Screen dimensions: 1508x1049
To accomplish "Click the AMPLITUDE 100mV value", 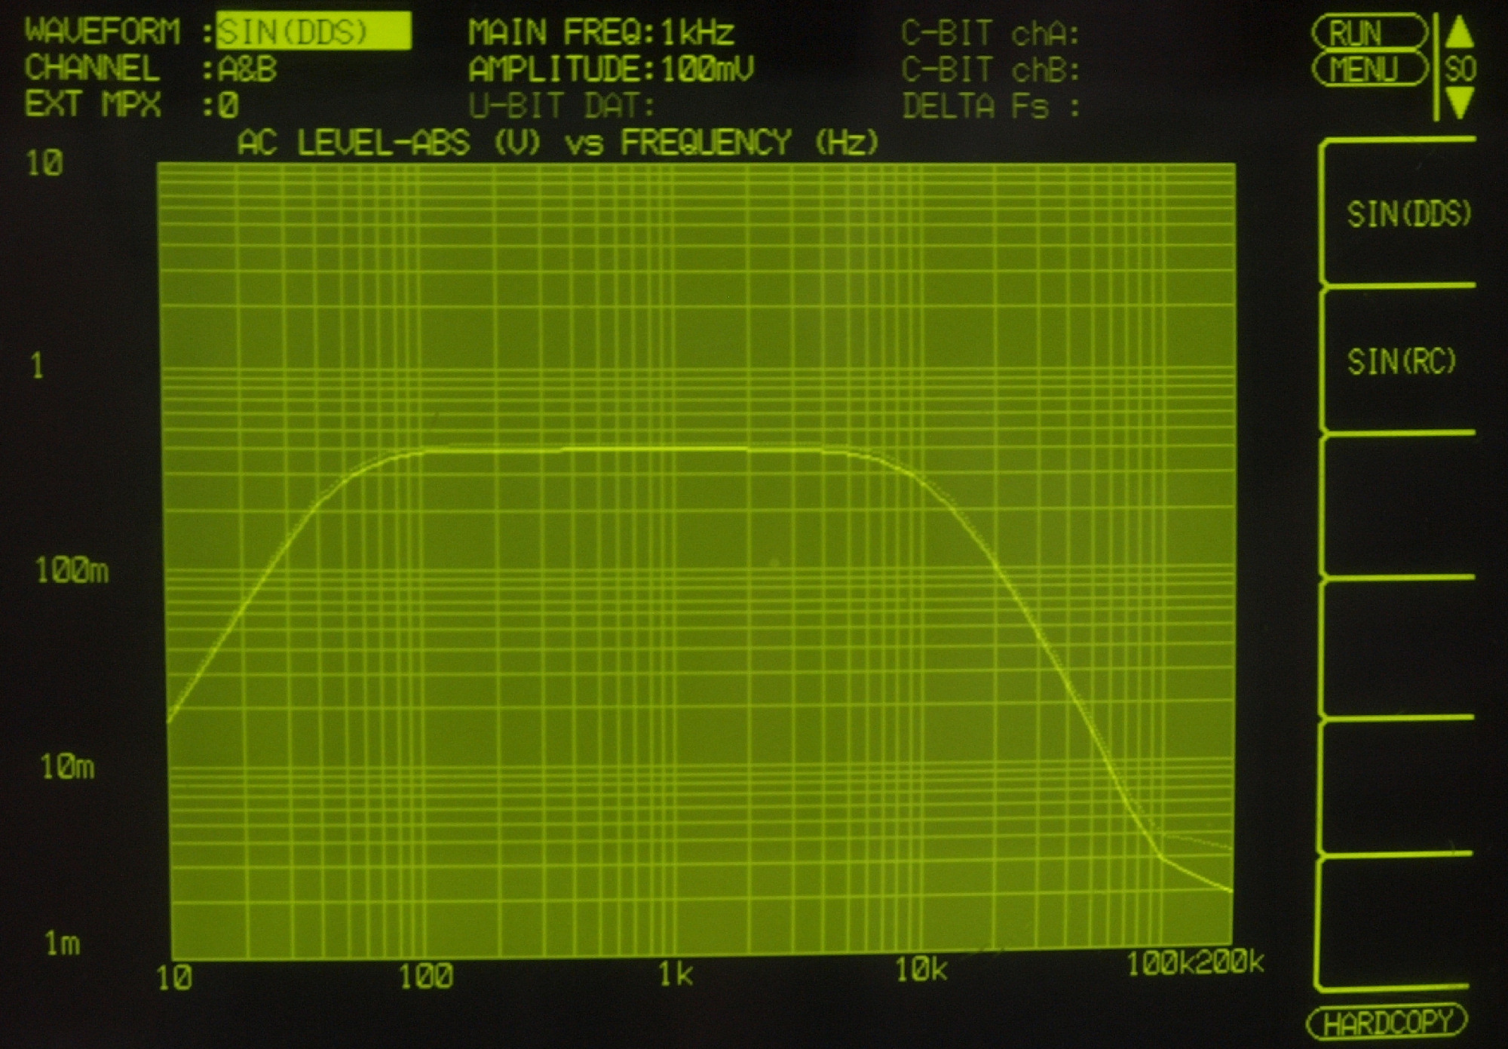I will tap(706, 69).
